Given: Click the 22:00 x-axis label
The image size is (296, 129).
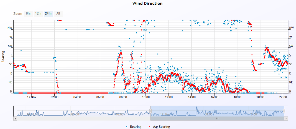Looking at the screenshot, I should 283,97.
